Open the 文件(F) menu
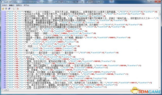 (5, 5)
